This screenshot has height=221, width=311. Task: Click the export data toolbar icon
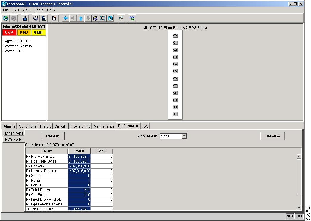coord(43,18)
